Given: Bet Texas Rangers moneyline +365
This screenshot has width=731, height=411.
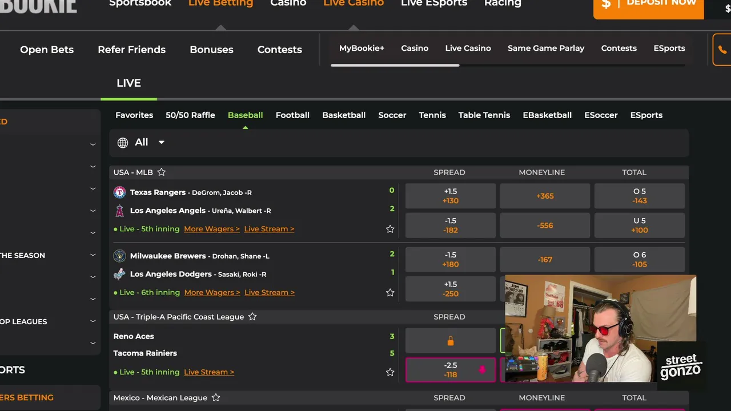Looking at the screenshot, I should pos(545,196).
